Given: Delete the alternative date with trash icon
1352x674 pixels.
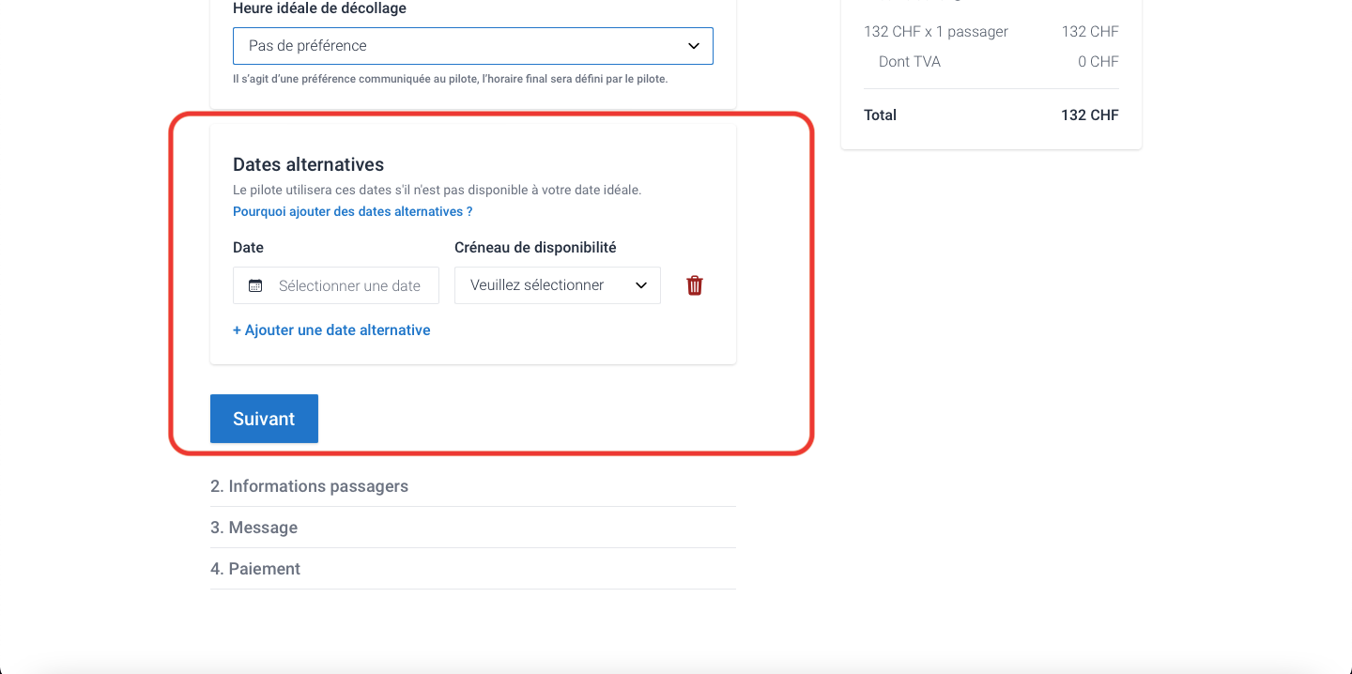Looking at the screenshot, I should point(695,285).
